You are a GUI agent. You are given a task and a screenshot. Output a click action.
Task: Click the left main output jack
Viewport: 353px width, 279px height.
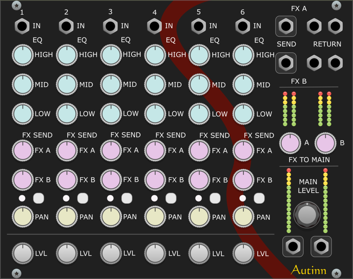click(293, 246)
